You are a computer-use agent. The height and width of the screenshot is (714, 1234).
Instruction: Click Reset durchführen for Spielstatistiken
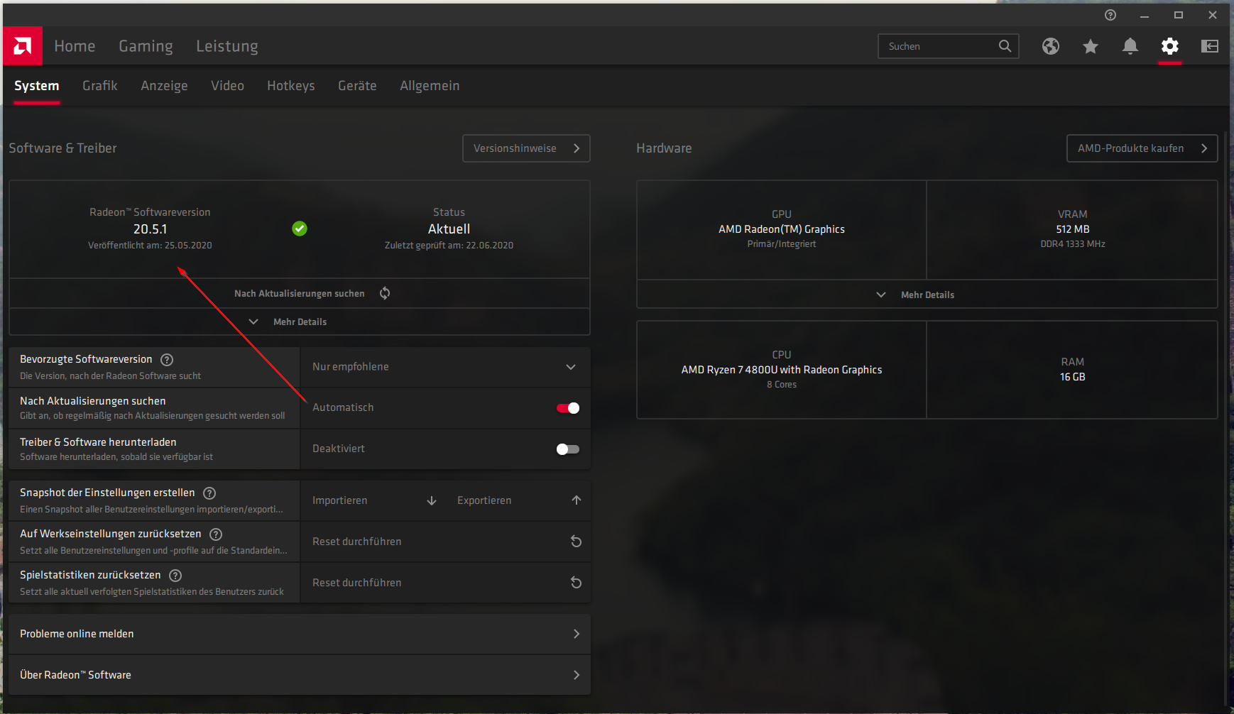(x=445, y=583)
